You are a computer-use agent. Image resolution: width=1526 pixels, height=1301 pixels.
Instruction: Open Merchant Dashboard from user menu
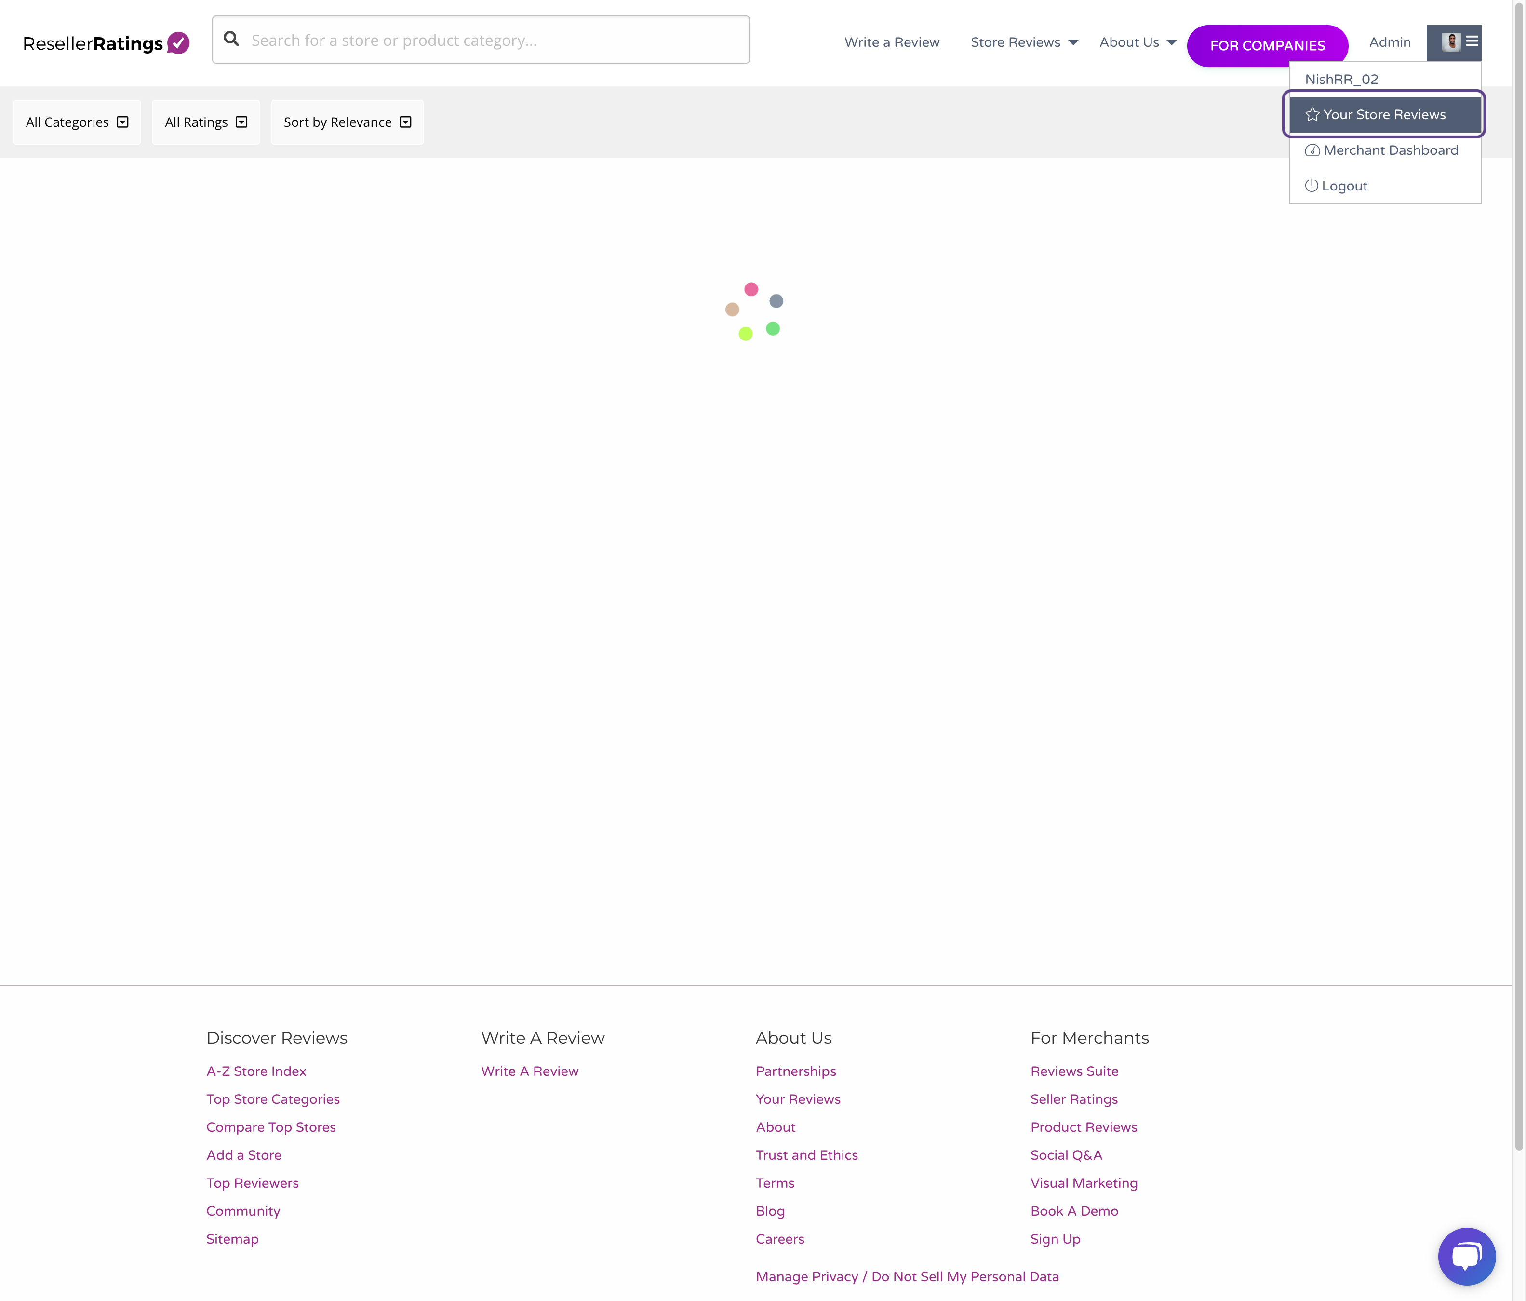pos(1384,150)
